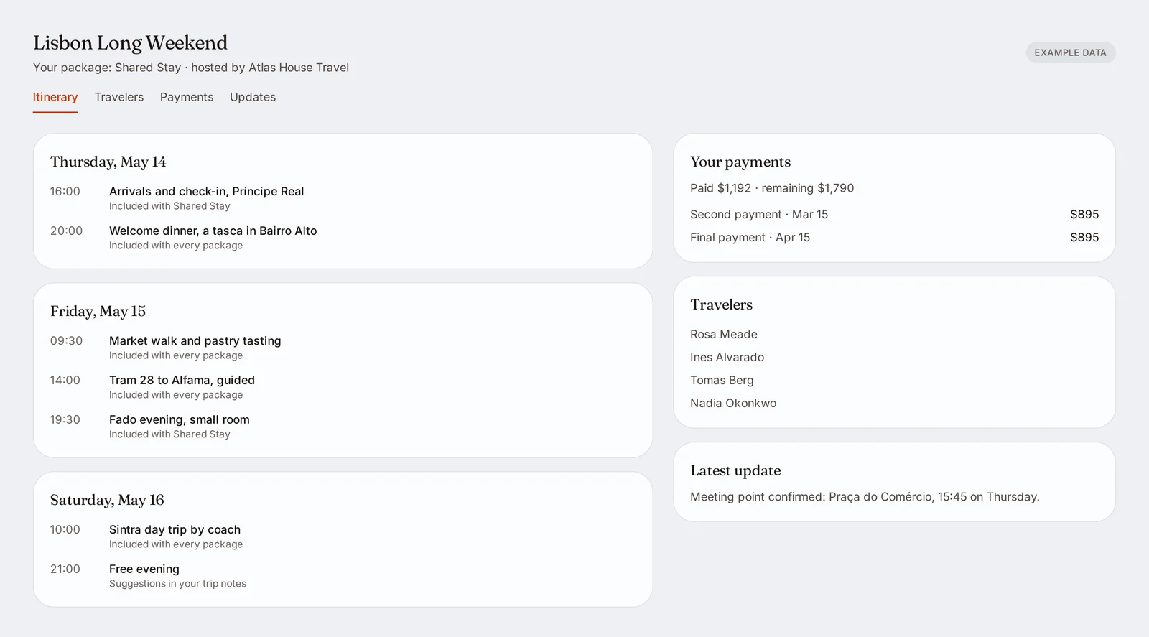Screen dimensions: 1149x637
Task: Click the "Your payments" heading
Action: pos(740,162)
